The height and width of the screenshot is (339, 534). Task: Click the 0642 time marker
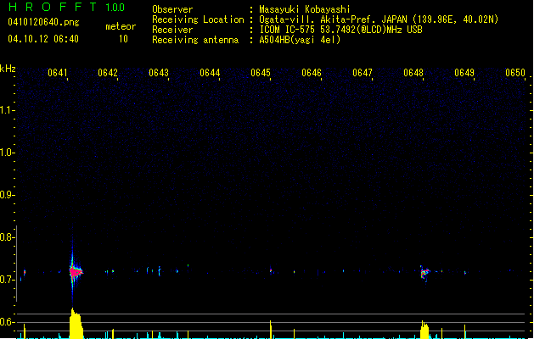pyautogui.click(x=108, y=73)
